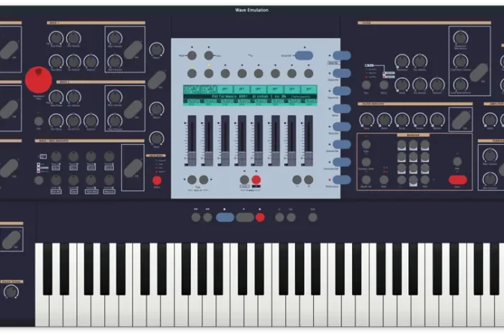This screenshot has height=335, width=504.
Task: Select the General Edit mode blue button
Action: click(x=342, y=144)
